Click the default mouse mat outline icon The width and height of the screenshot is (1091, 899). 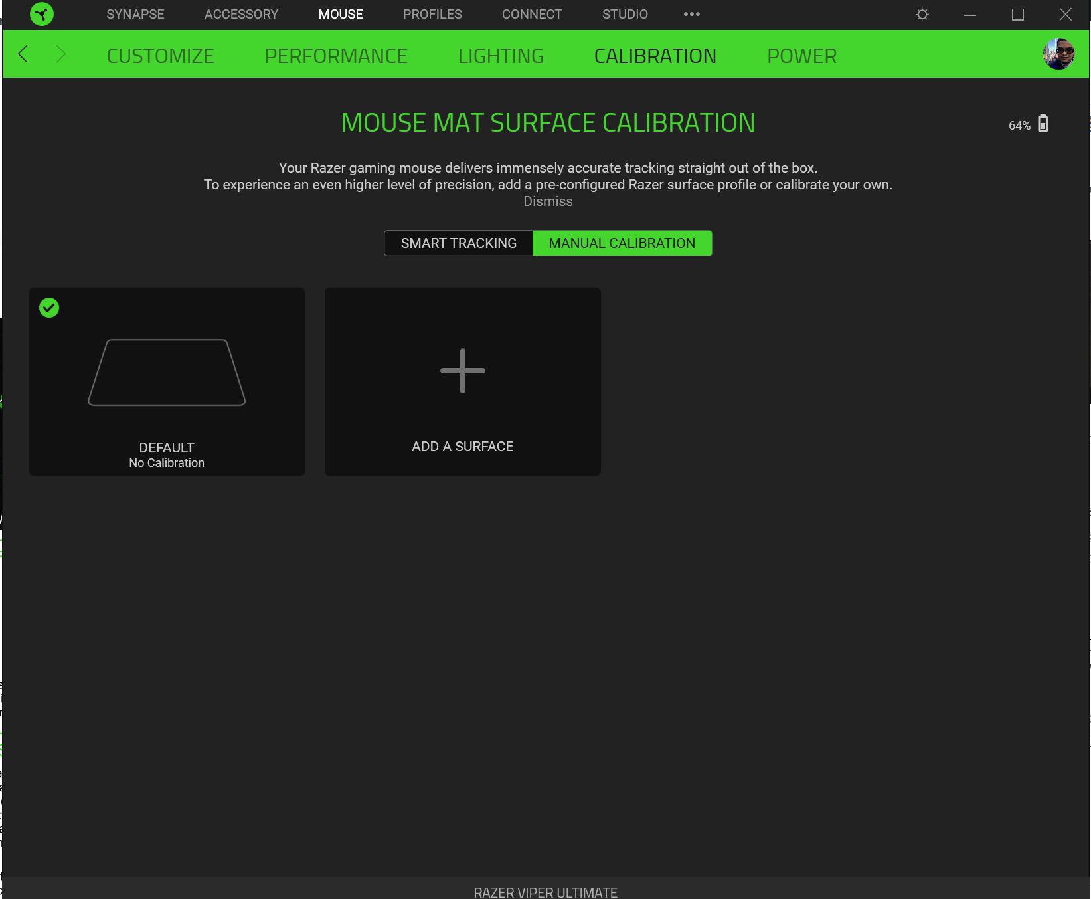(167, 372)
